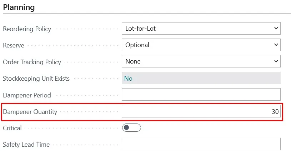
Task: Collapse the Planning section header
Action: tap(19, 7)
